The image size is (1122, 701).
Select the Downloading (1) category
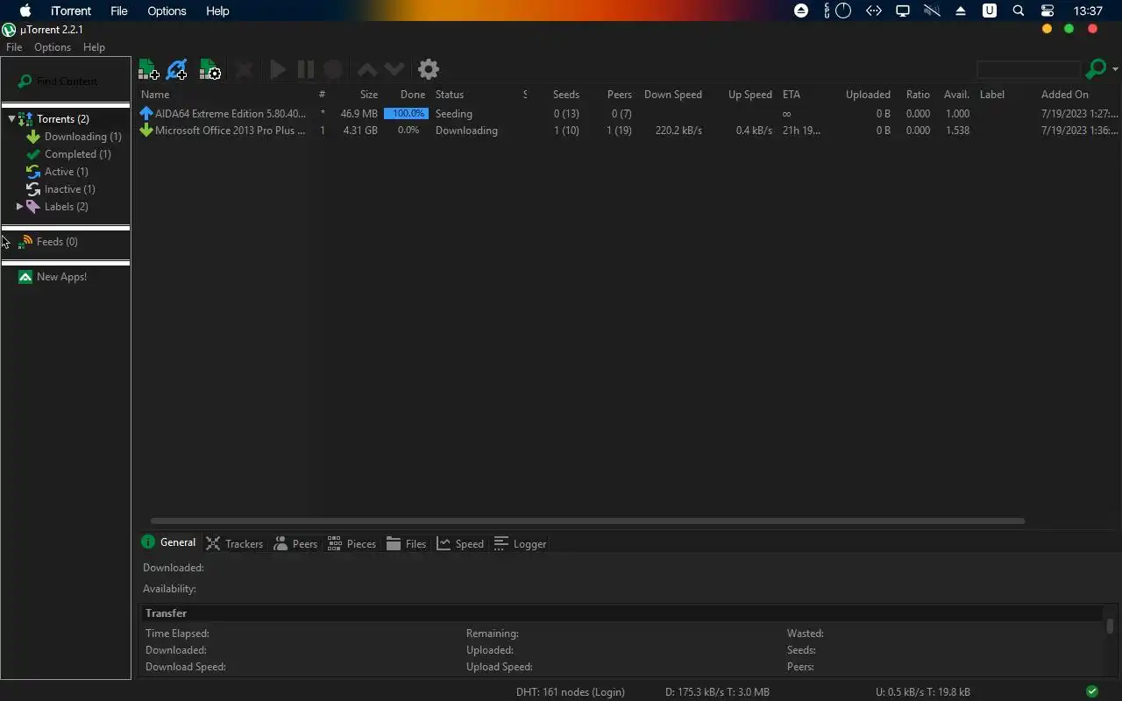point(82,137)
